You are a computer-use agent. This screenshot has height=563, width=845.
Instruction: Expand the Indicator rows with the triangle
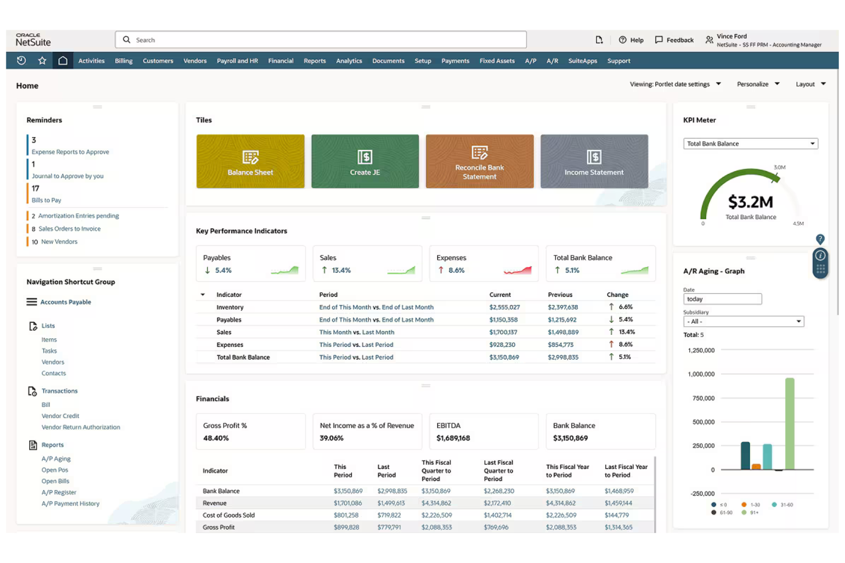203,294
